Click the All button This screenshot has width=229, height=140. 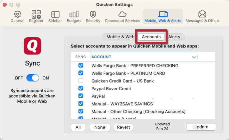[x=78, y=127]
